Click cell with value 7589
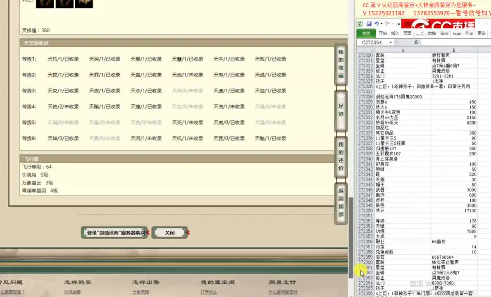The image size is (491, 297). tap(454, 231)
